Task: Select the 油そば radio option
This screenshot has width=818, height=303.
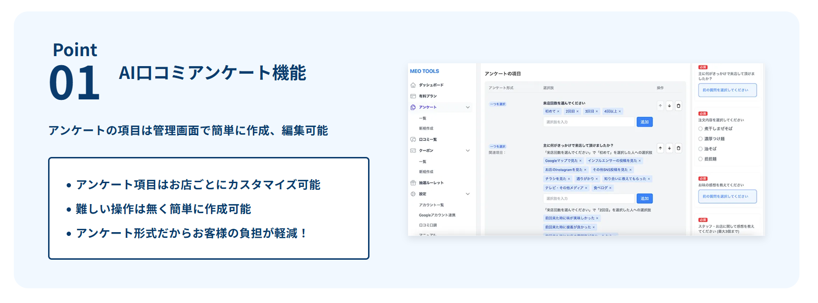Action: [x=700, y=149]
